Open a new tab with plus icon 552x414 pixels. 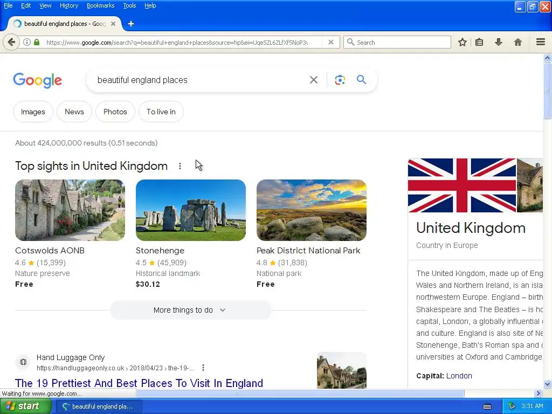(x=130, y=24)
